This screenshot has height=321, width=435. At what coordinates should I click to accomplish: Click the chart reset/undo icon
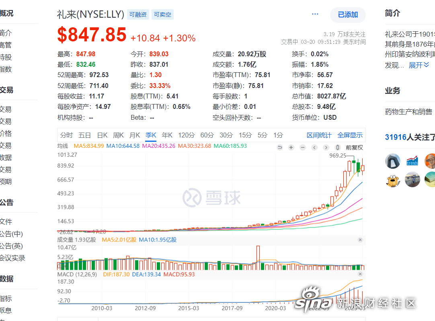click(280, 147)
